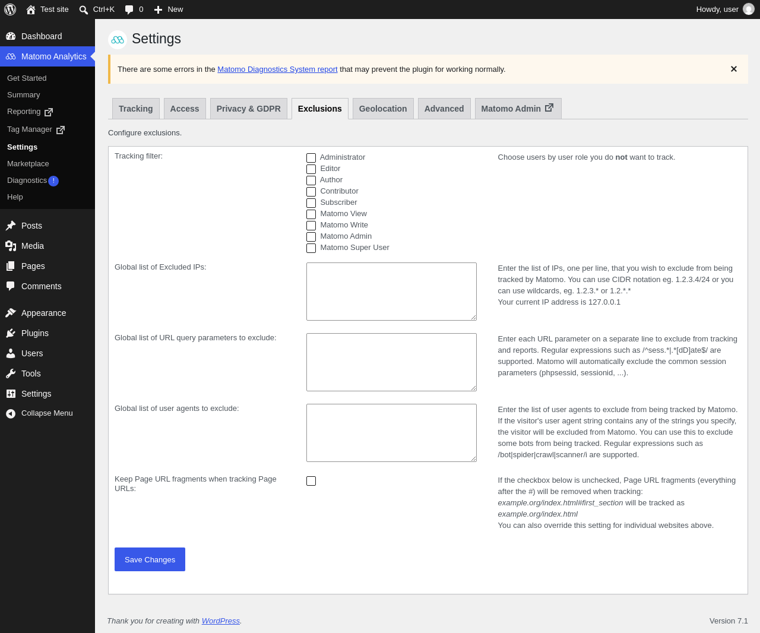
Task: Open the Geolocation tab
Action: click(383, 109)
